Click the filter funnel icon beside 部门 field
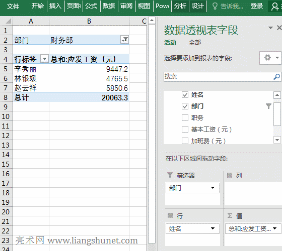 pos(268,106)
